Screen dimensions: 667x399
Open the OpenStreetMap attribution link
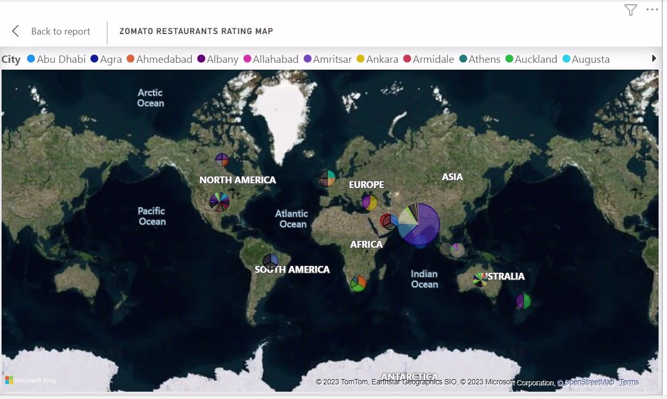[585, 382]
